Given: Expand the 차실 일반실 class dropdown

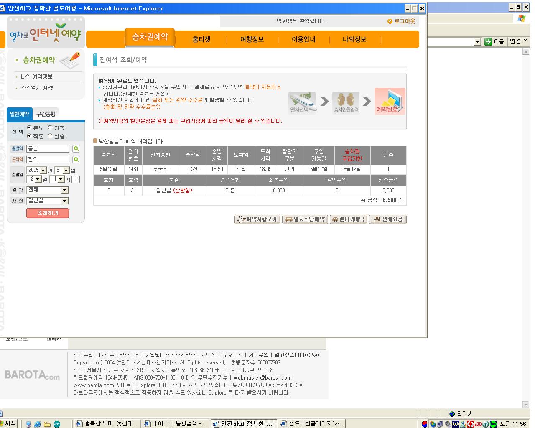Looking at the screenshot, I should click(x=64, y=201).
